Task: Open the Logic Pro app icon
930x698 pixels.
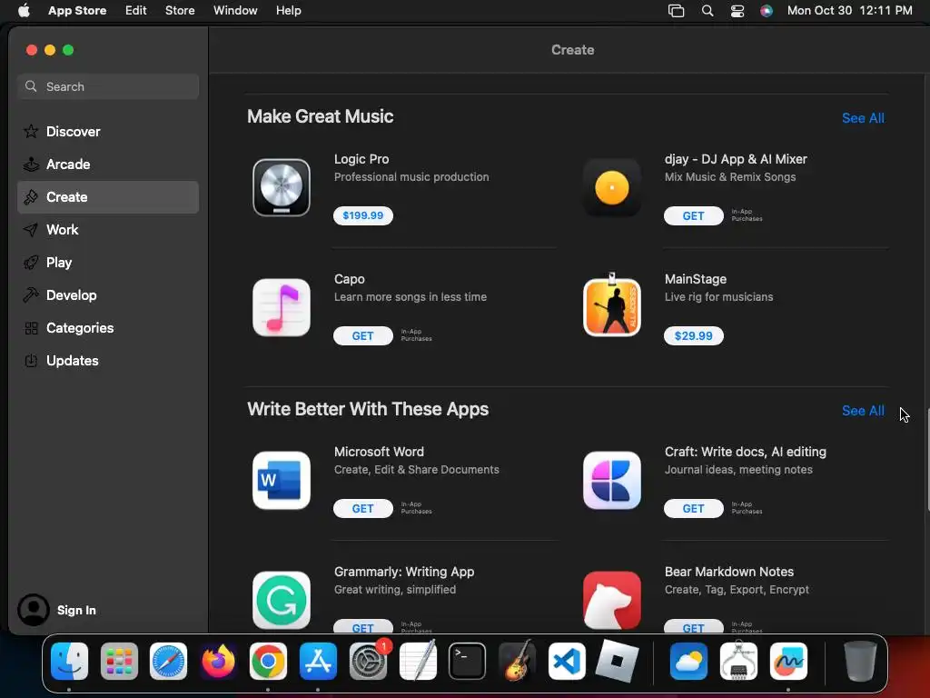Action: coord(282,187)
